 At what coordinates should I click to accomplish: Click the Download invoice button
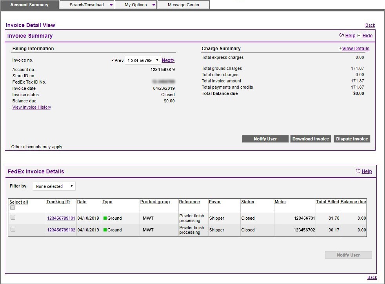[311, 139]
